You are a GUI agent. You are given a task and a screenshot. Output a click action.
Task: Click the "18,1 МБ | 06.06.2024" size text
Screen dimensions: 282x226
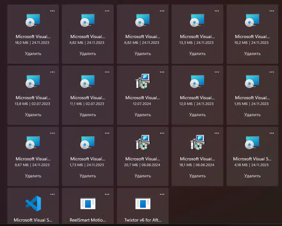click(x=197, y=165)
